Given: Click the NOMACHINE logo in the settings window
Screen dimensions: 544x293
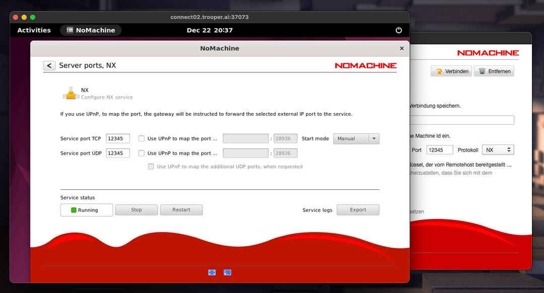Looking at the screenshot, I should point(366,65).
